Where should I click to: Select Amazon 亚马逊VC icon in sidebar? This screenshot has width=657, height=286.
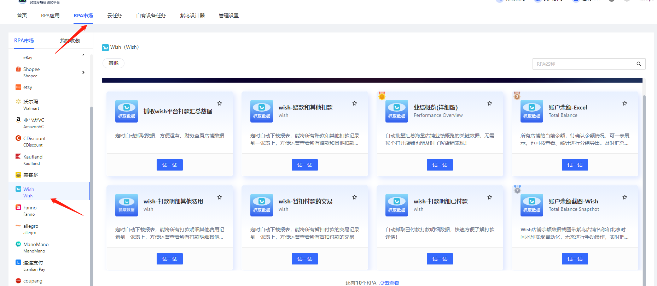tap(18, 120)
